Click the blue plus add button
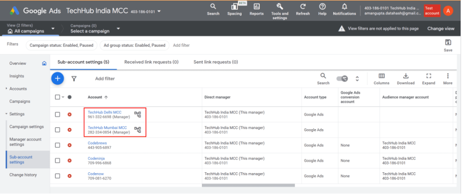This screenshot has width=462, height=194. pyautogui.click(x=58, y=79)
